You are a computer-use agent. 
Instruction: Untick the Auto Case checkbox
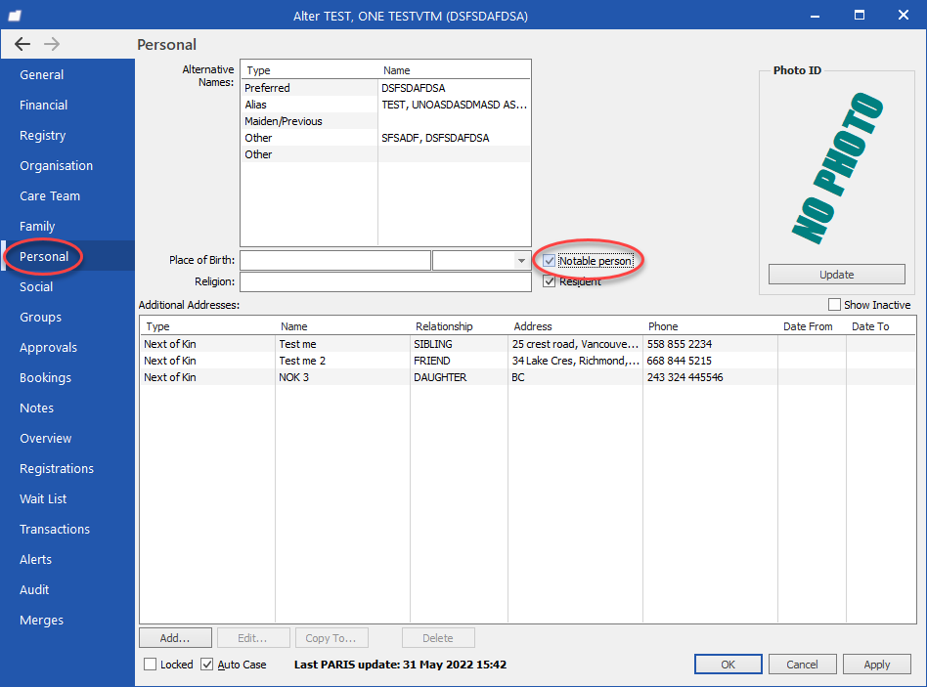(207, 664)
